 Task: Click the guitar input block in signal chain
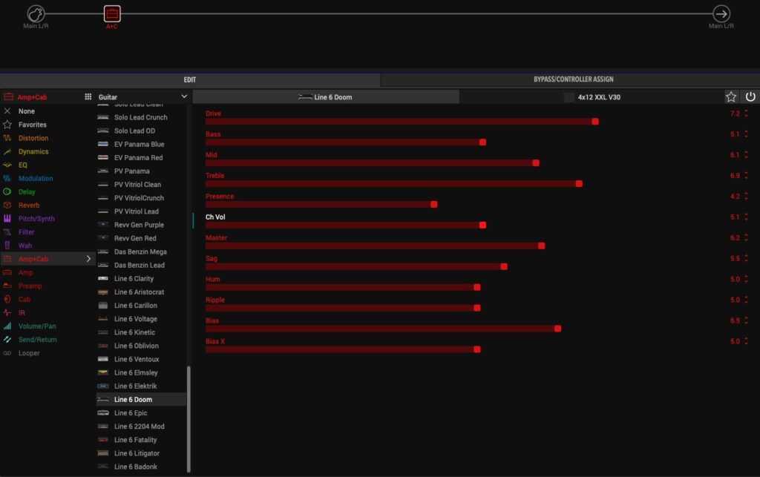pyautogui.click(x=36, y=13)
